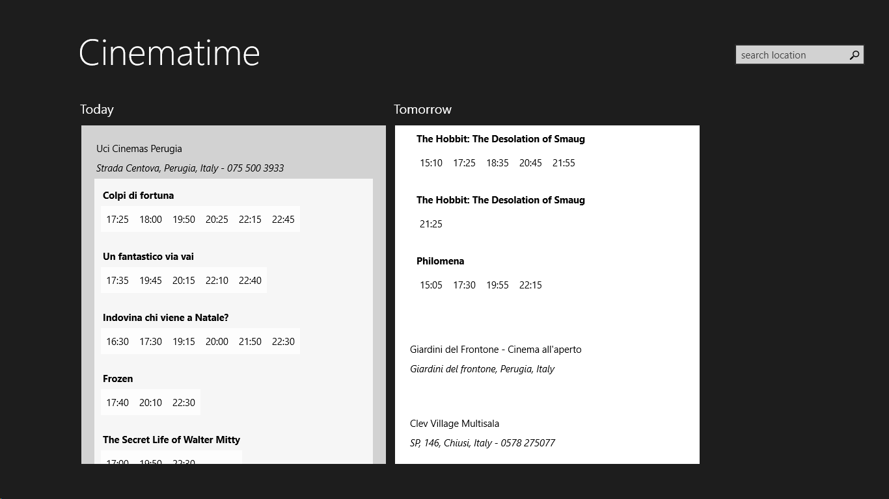
Task: Pick tomorrow's 15:10 Hobbit showing
Action: 431,163
